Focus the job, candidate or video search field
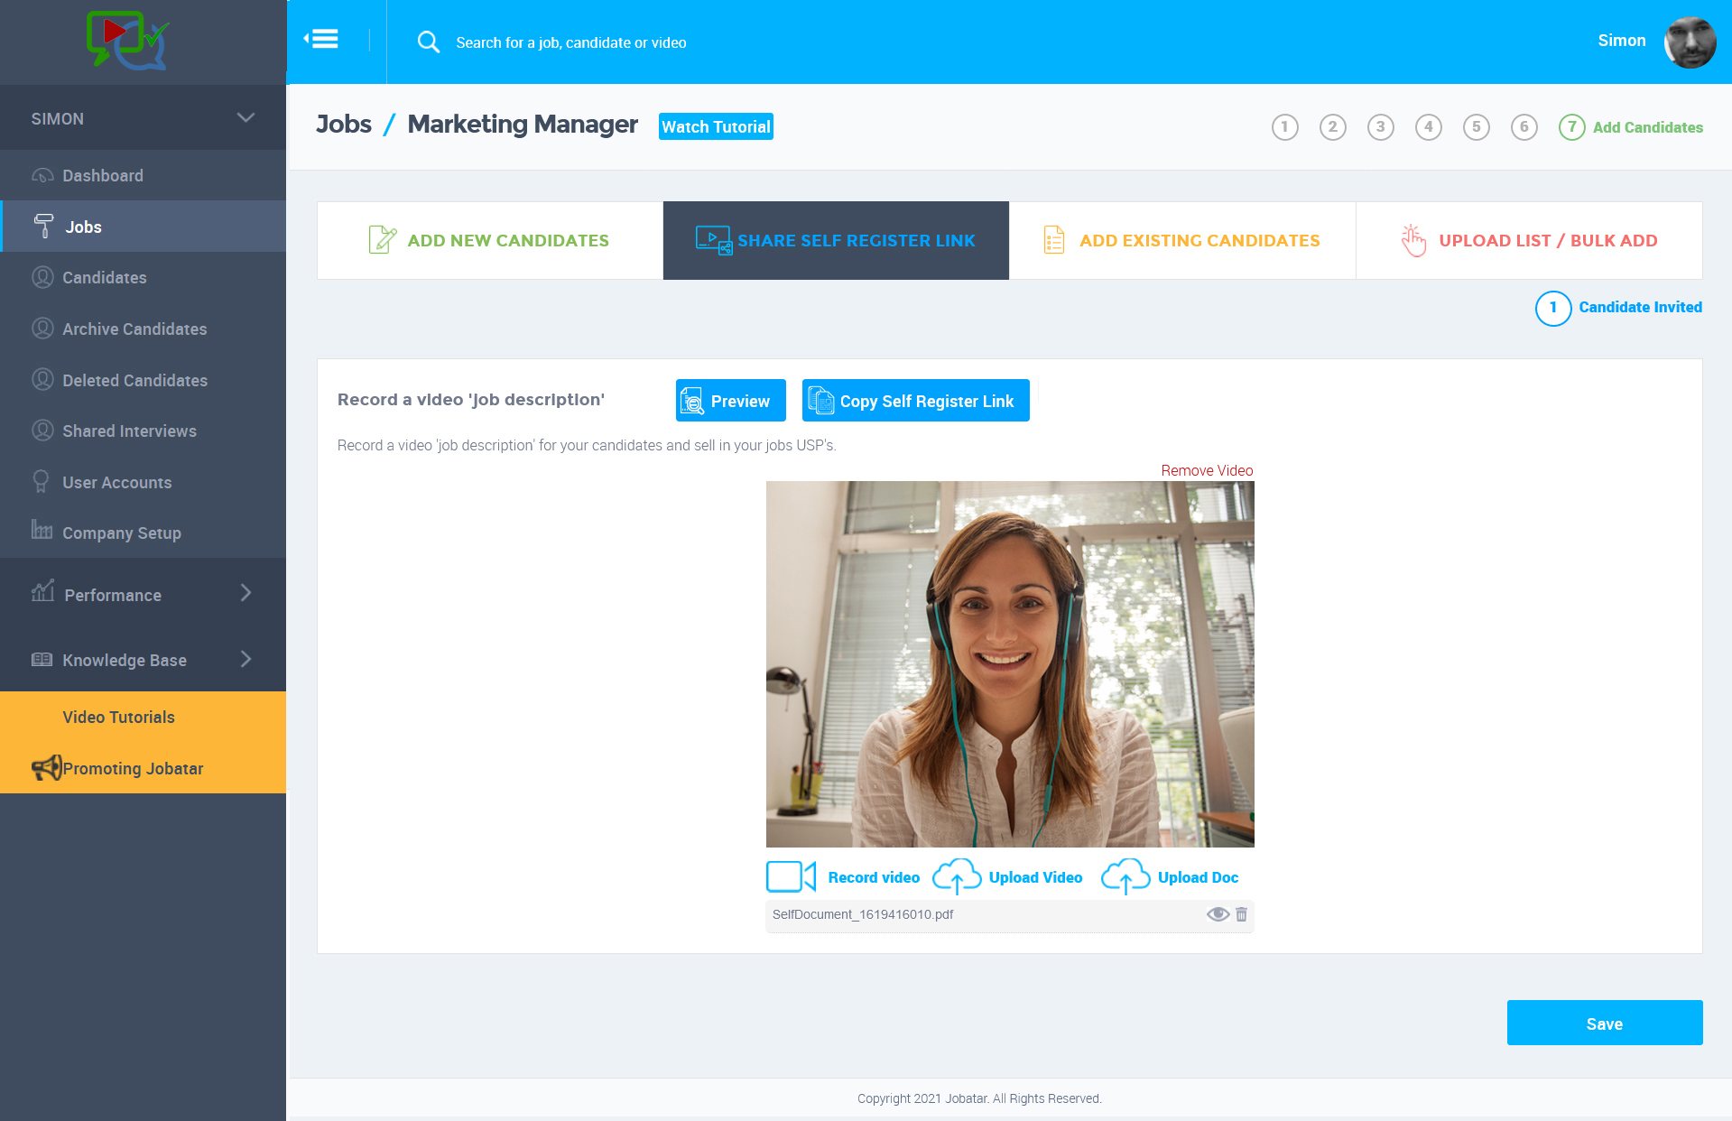The height and width of the screenshot is (1121, 1732). [x=570, y=42]
